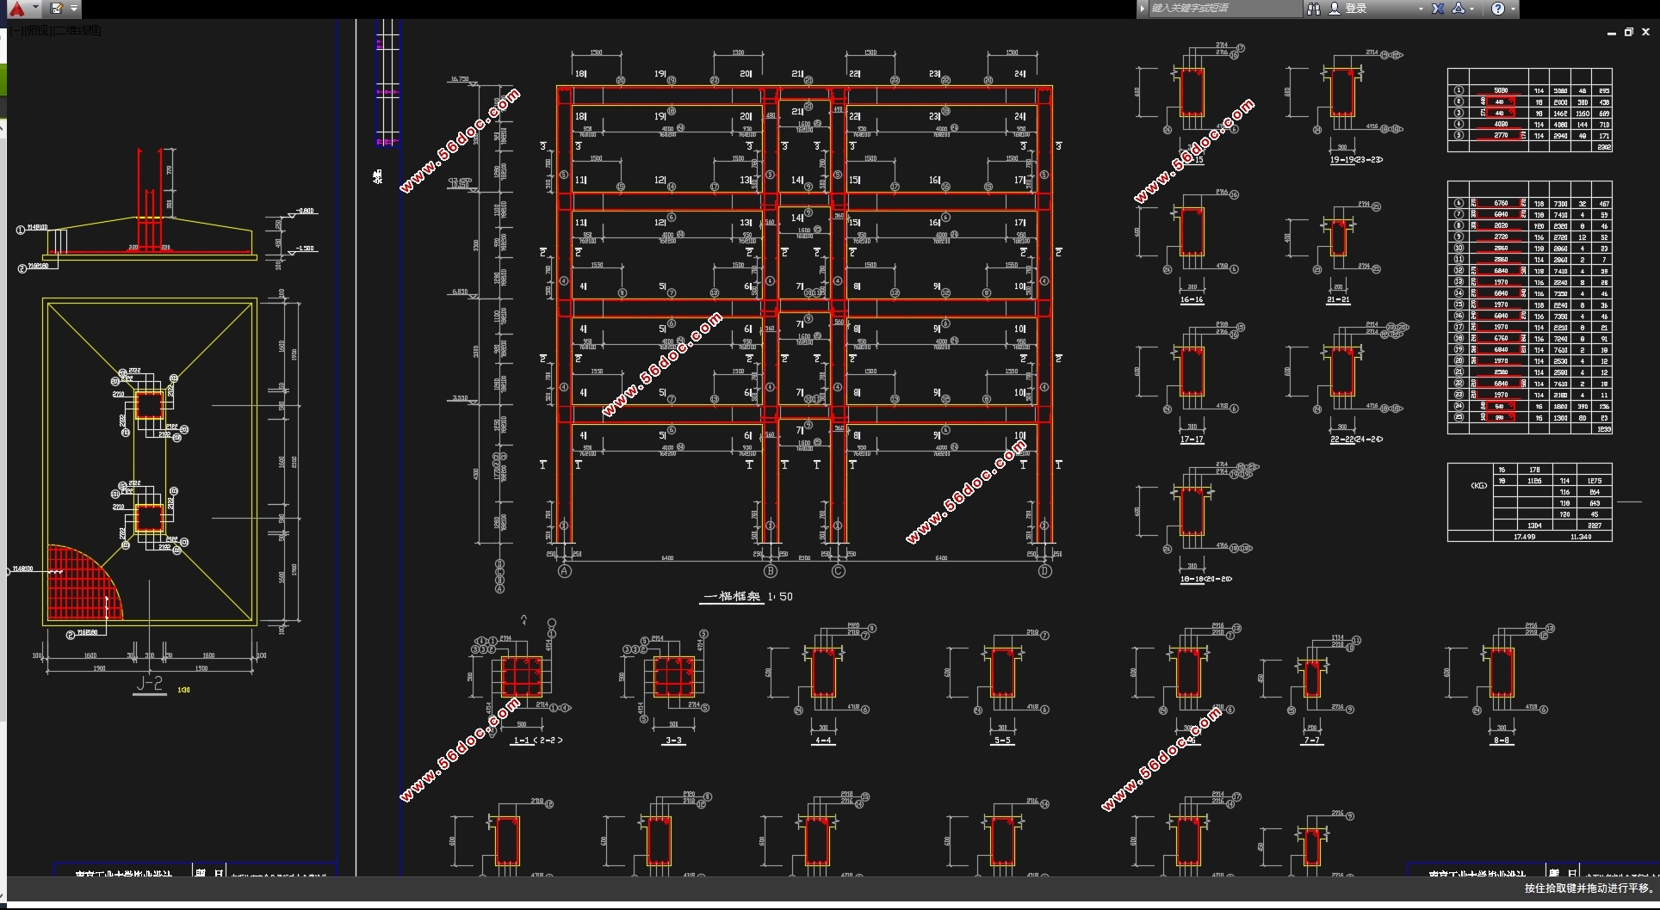Expand the Help dropdown arrow

click(x=1513, y=9)
